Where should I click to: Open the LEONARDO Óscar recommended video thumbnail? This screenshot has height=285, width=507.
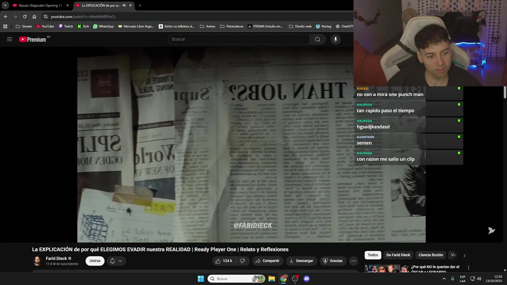[x=387, y=268]
